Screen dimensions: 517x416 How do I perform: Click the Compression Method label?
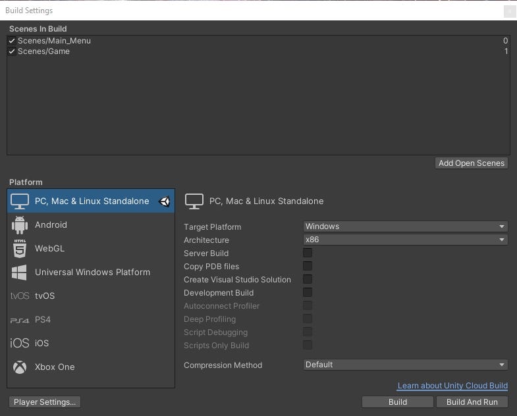click(223, 365)
